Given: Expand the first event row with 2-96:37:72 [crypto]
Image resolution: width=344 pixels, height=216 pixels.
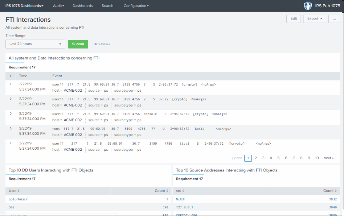Looking at the screenshot, I should (x=11, y=84).
